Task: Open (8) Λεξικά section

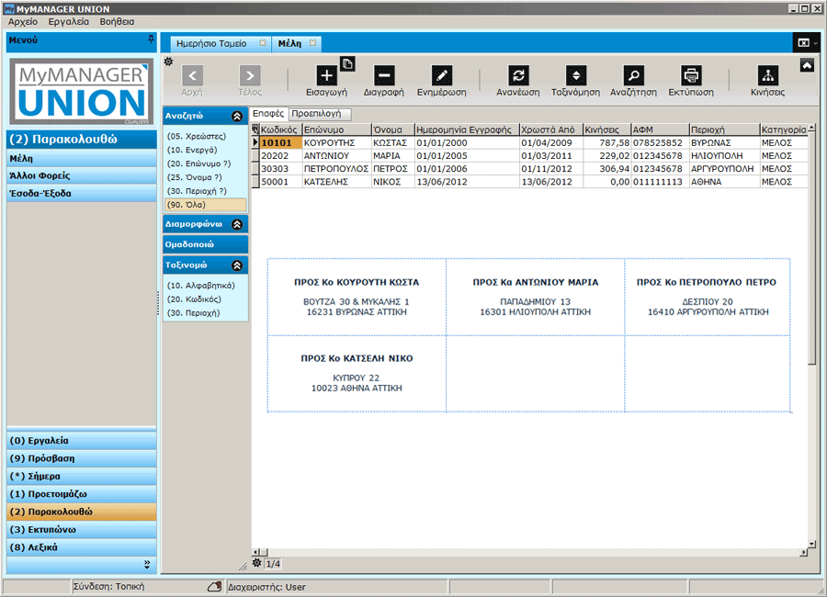Action: (x=82, y=547)
